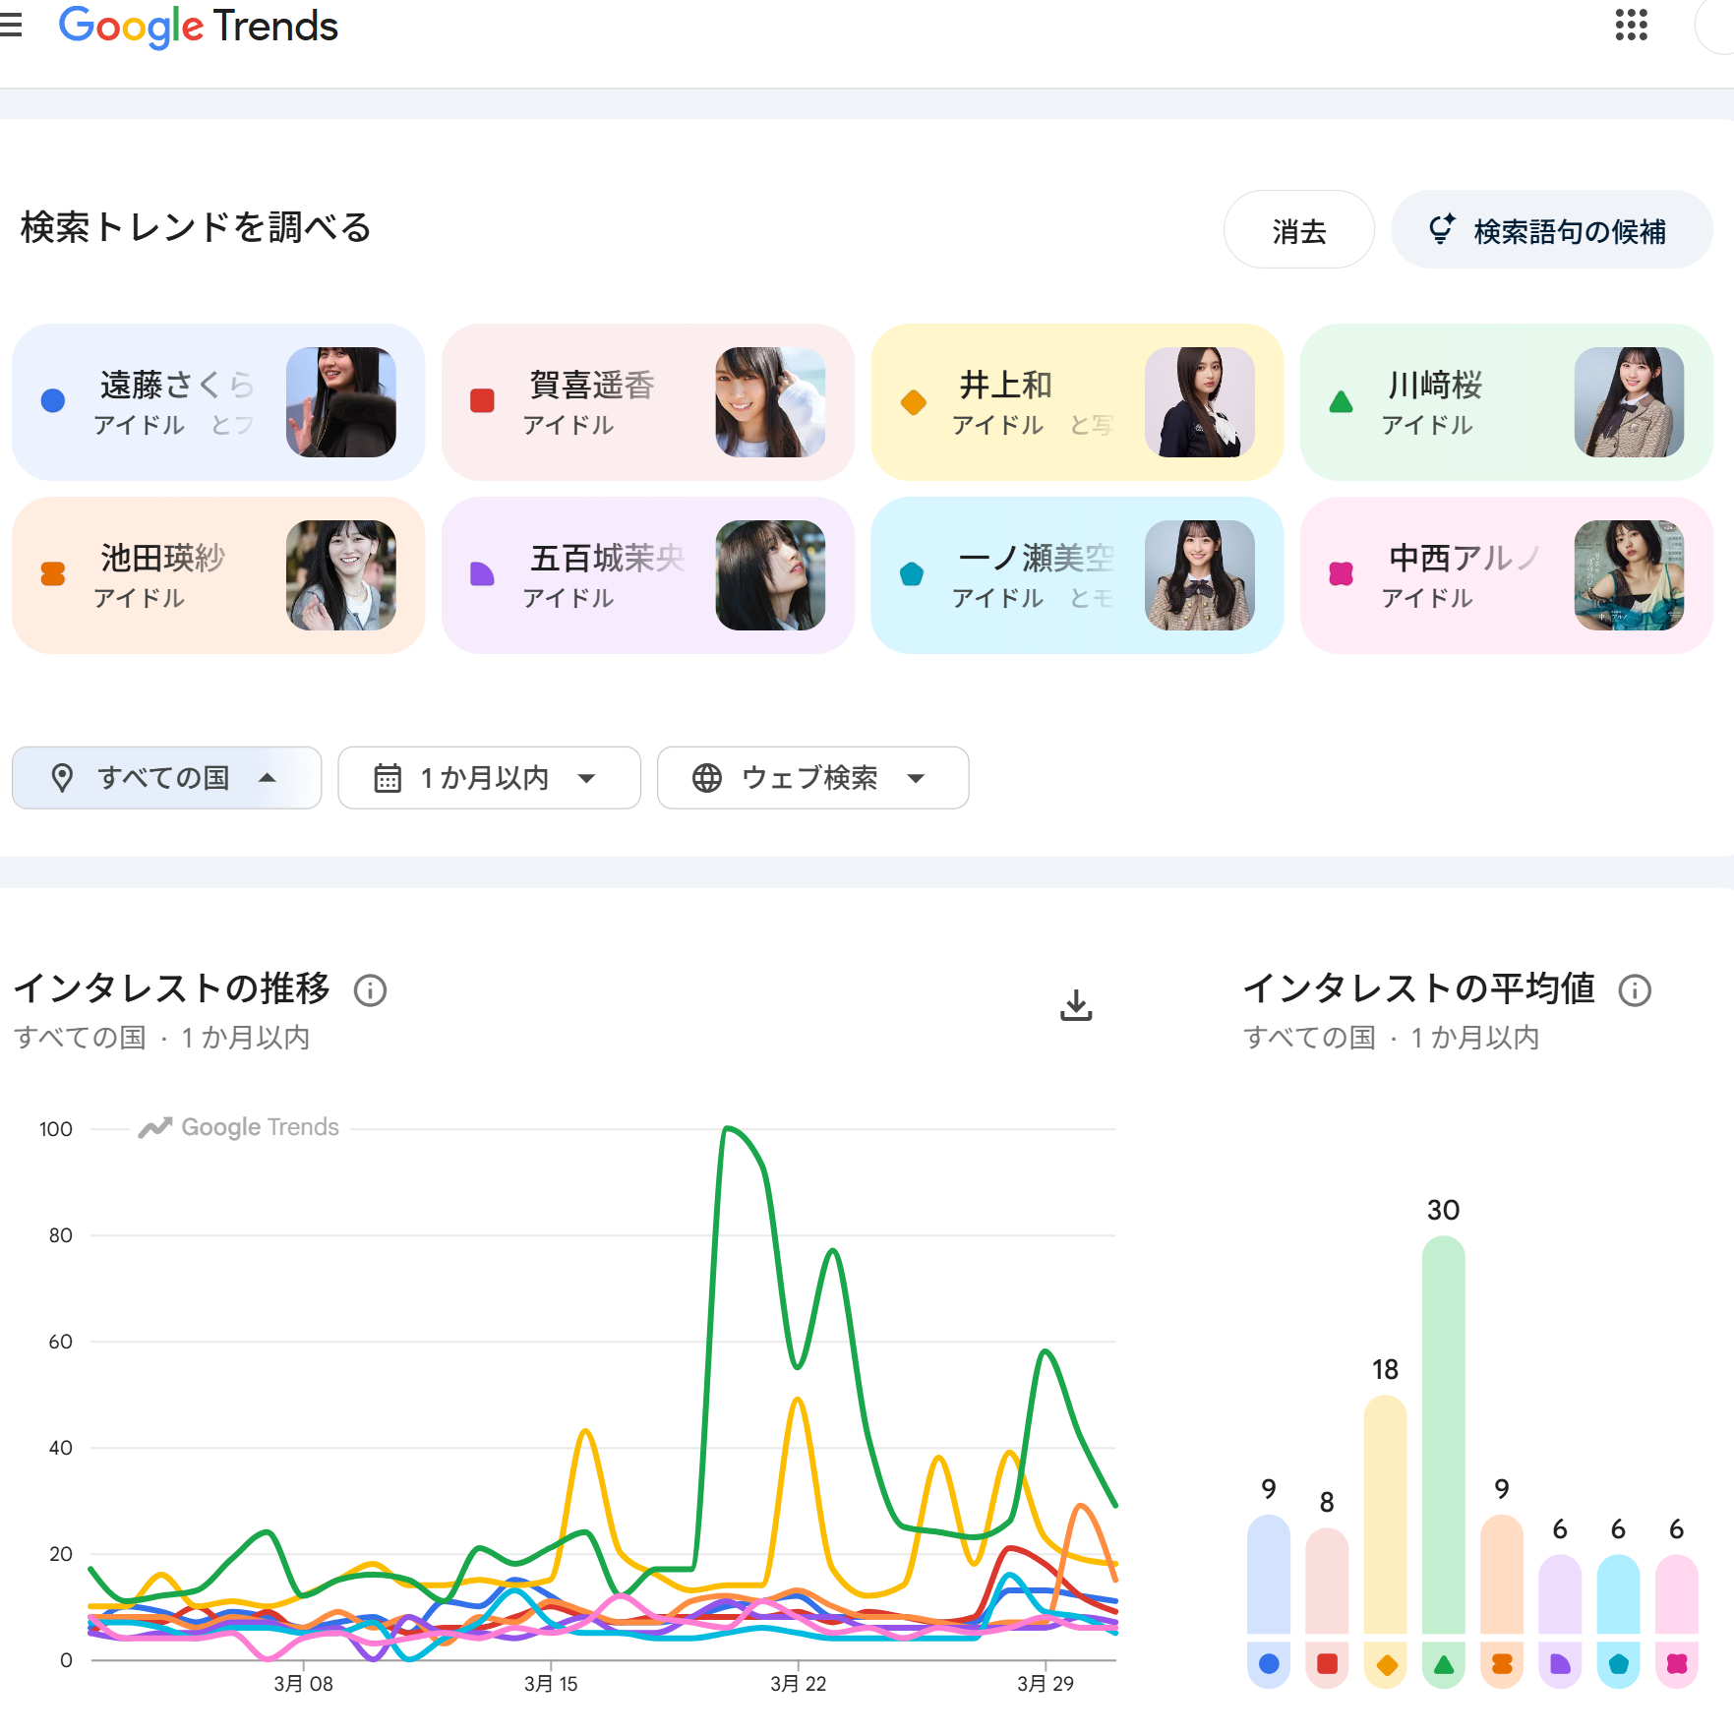This screenshot has width=1734, height=1734.
Task: Open the 1 か月以内 time range dropdown
Action: [488, 778]
